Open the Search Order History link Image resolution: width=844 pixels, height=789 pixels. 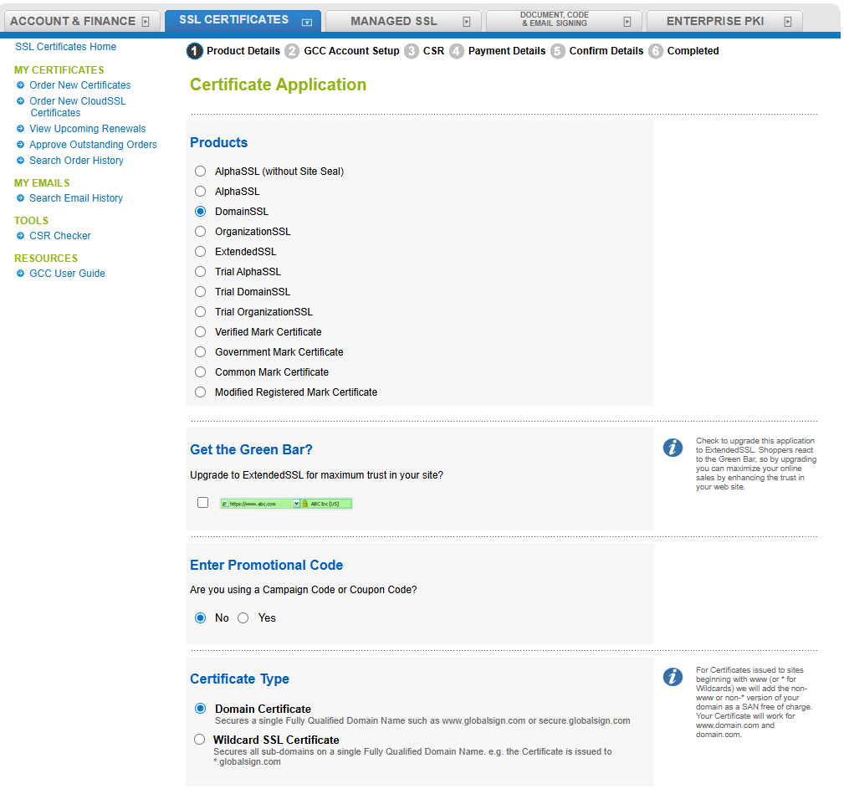click(76, 160)
